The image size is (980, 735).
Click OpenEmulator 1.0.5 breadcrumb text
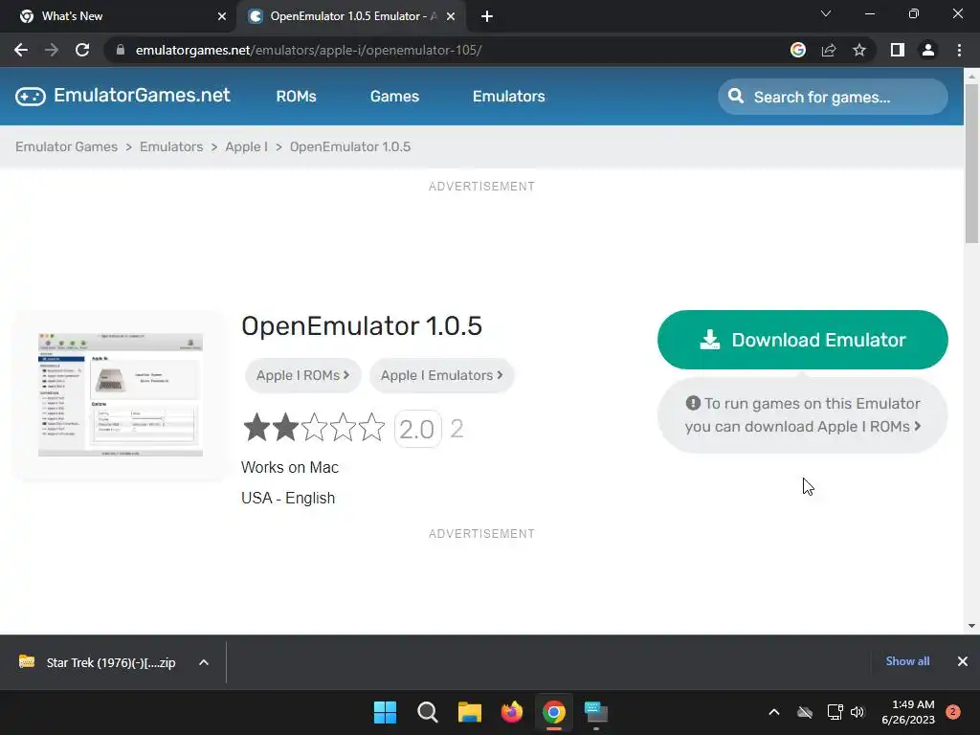[x=350, y=146]
